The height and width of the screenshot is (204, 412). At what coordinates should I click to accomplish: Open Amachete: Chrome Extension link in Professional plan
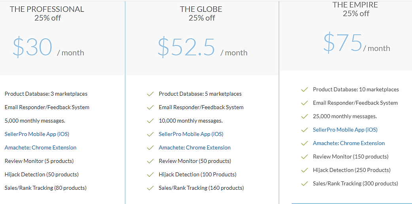point(40,147)
